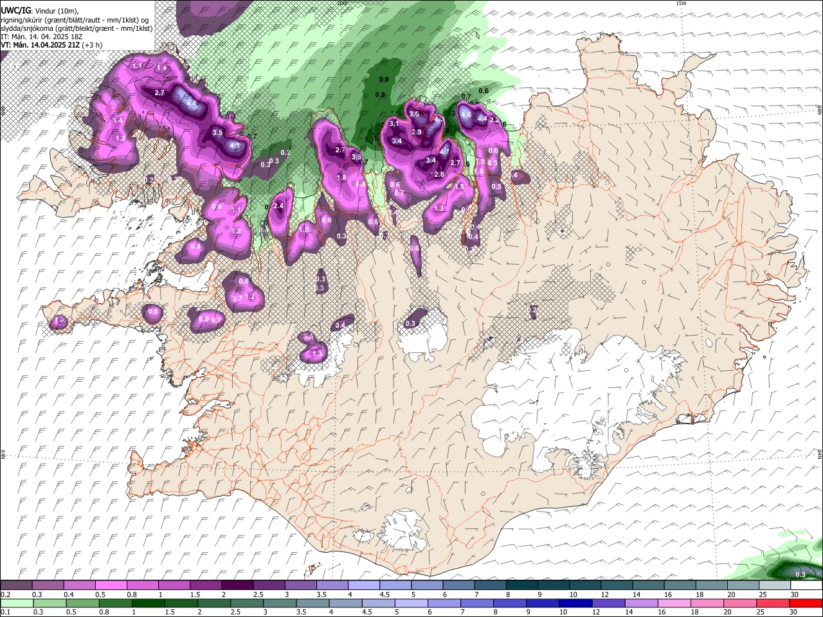Screen dimensions: 823x617
Task: Select the '2.2' precipitation value on the map
Action: click(x=494, y=120)
